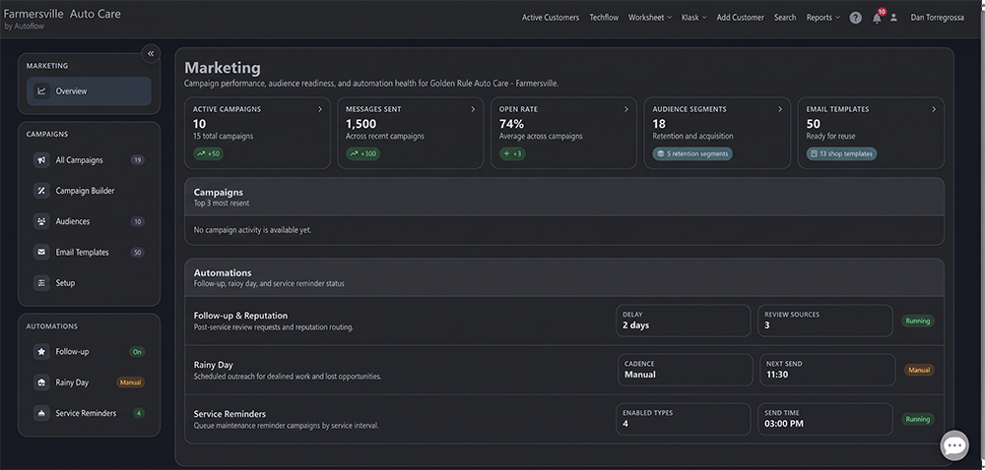The width and height of the screenshot is (985, 470).
Task: Expand Messages Sent card via chevron
Action: point(473,109)
